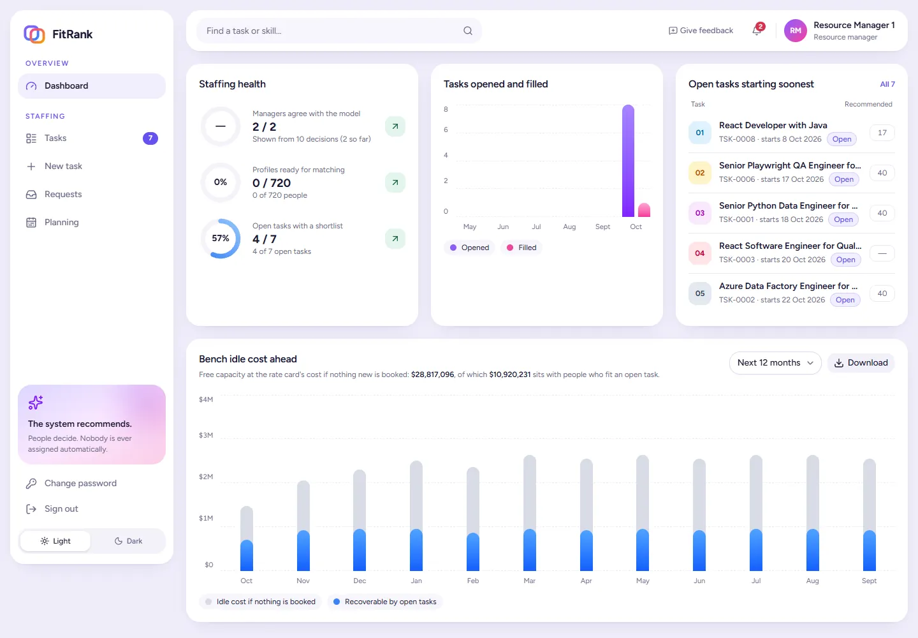Click the Open status tag for TSK-0006
Image resolution: width=918 pixels, height=638 pixels.
click(844, 179)
